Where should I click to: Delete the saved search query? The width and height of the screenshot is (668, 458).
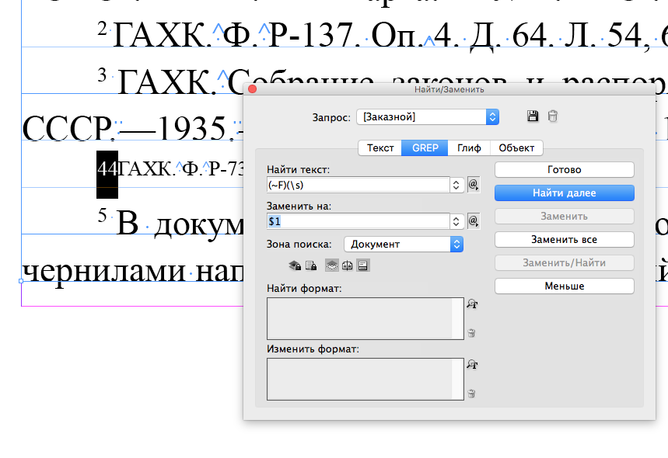click(x=553, y=115)
